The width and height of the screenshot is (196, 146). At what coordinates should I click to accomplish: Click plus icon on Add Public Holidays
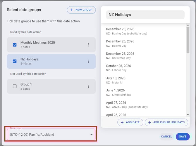149,122
